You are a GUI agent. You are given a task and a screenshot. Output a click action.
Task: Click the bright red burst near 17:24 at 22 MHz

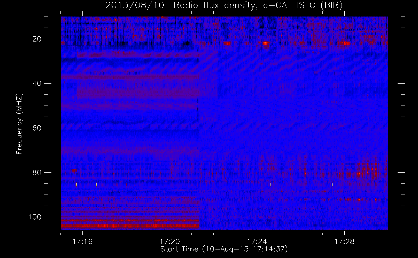point(266,44)
